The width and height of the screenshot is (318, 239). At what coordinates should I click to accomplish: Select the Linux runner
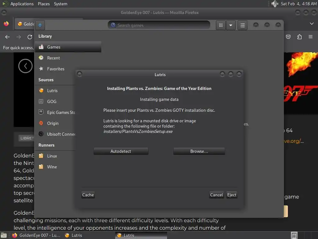(x=55, y=156)
